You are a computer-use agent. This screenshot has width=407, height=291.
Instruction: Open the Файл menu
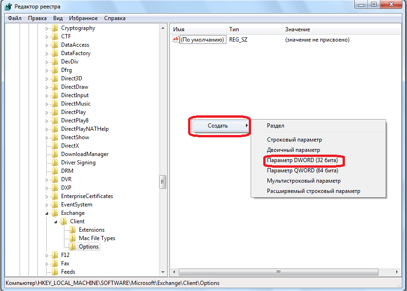click(x=14, y=18)
